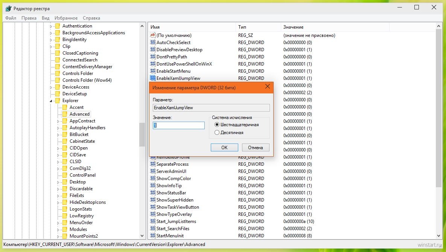Screen dimensions: 446x252
Task: Click the registry path in status bar
Action: pos(104,244)
